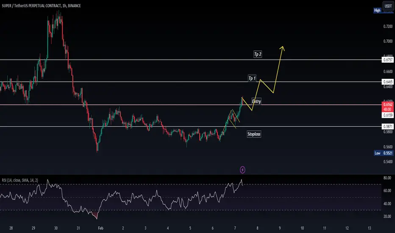
Task: Click the 0.6465 price line label
Action: click(x=388, y=82)
